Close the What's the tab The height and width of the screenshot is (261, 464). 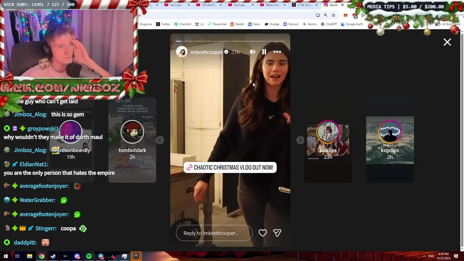click(285, 5)
